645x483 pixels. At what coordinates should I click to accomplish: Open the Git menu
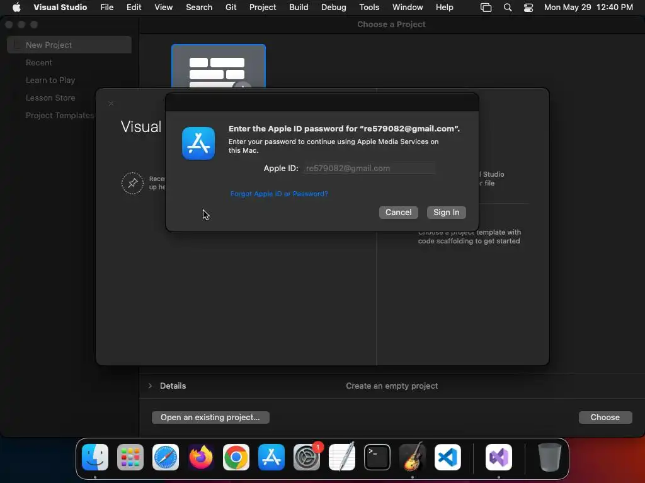231,8
